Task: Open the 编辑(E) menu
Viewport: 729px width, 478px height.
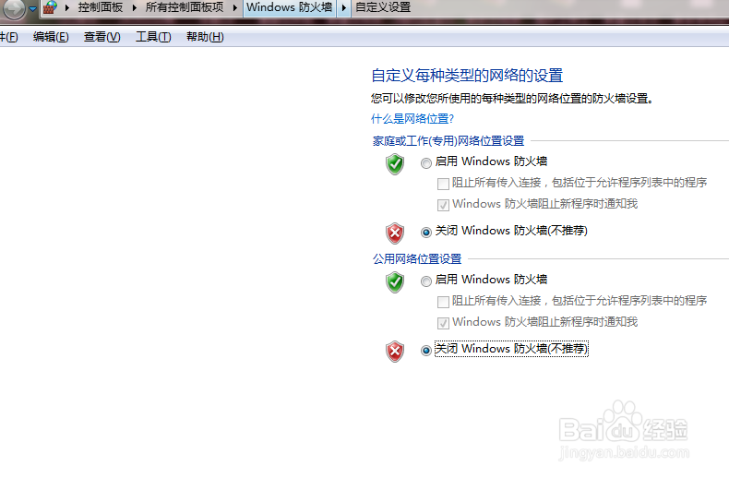Action: 51,37
